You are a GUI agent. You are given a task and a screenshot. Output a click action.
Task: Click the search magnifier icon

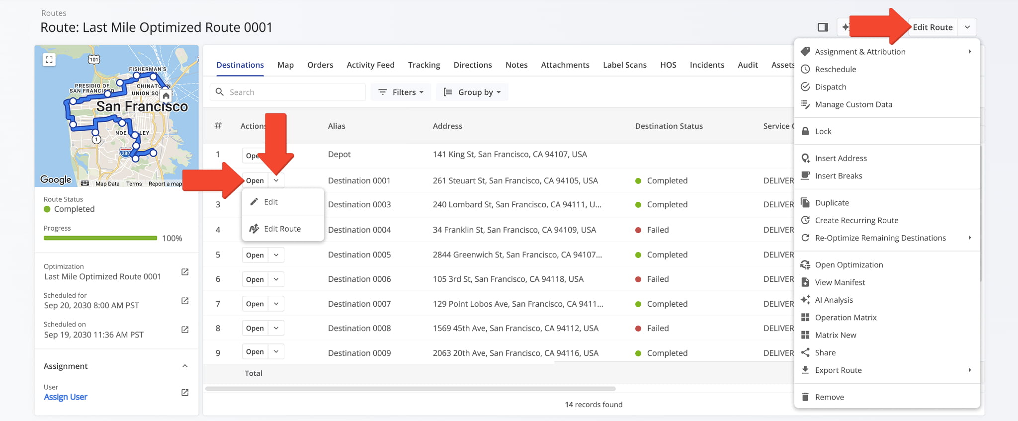pos(220,92)
